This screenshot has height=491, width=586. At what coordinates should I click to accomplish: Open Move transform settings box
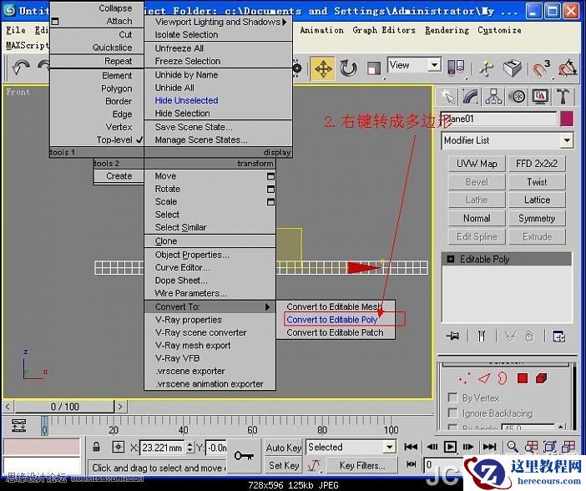click(x=270, y=176)
